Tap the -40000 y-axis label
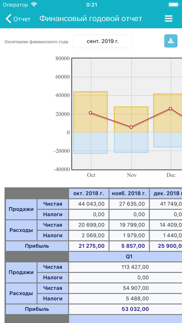182x323 pixels. [x=62, y=169]
